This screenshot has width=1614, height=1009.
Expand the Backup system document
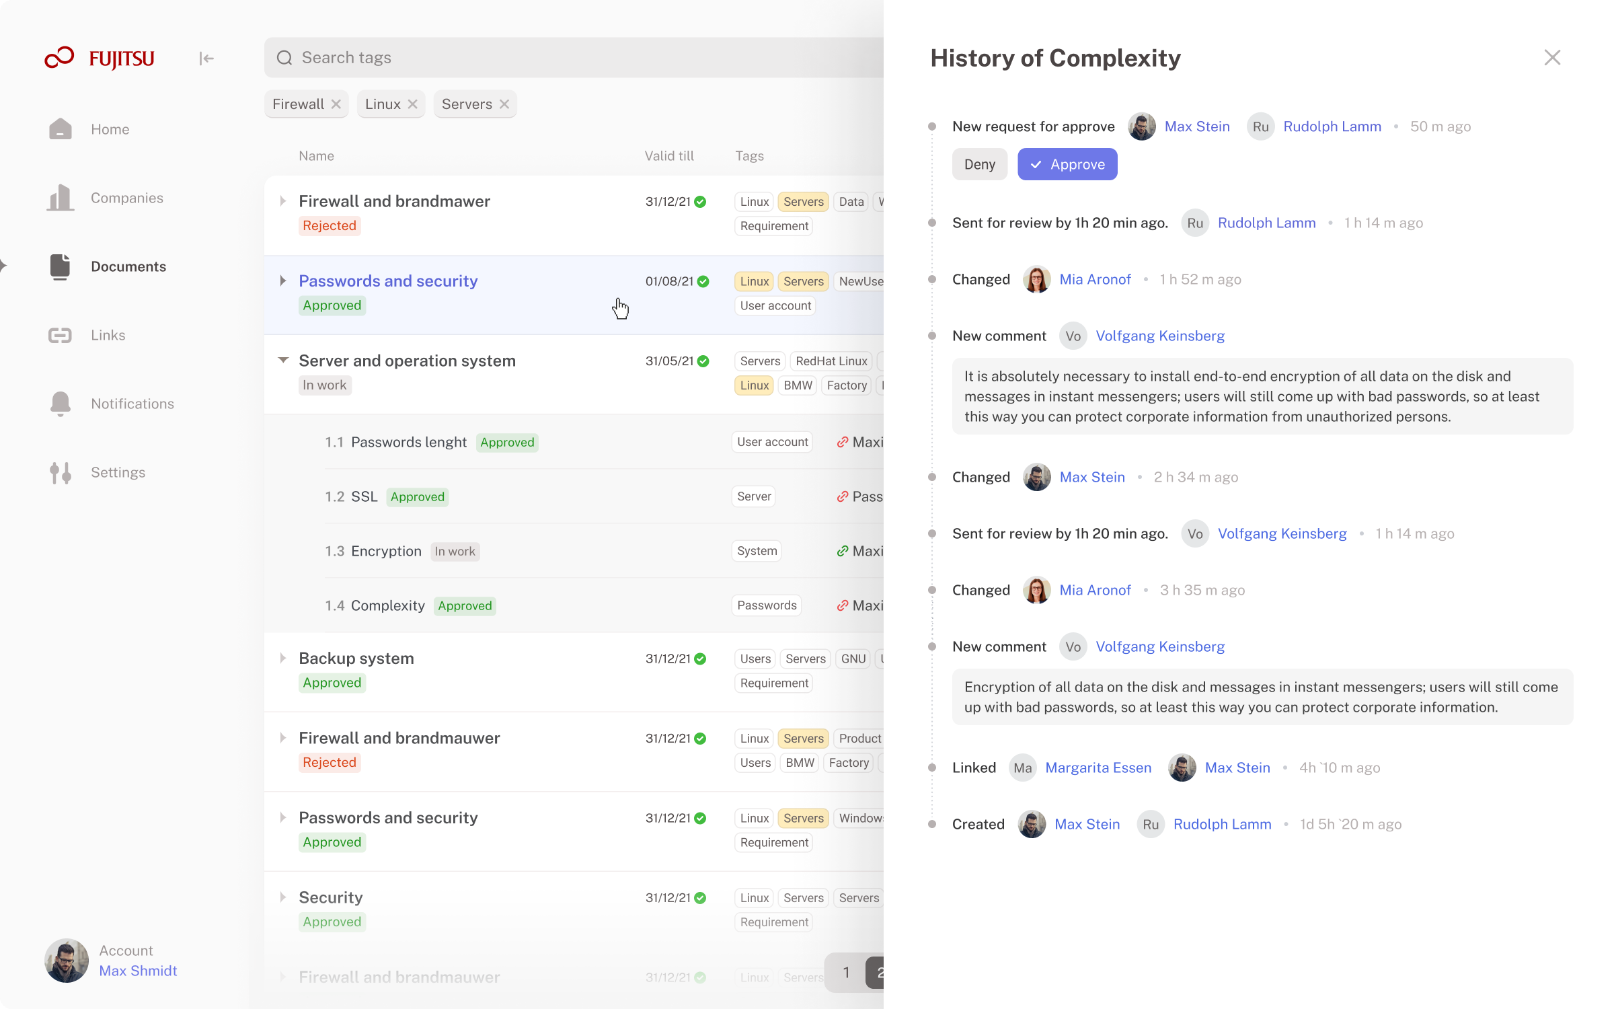coord(283,658)
